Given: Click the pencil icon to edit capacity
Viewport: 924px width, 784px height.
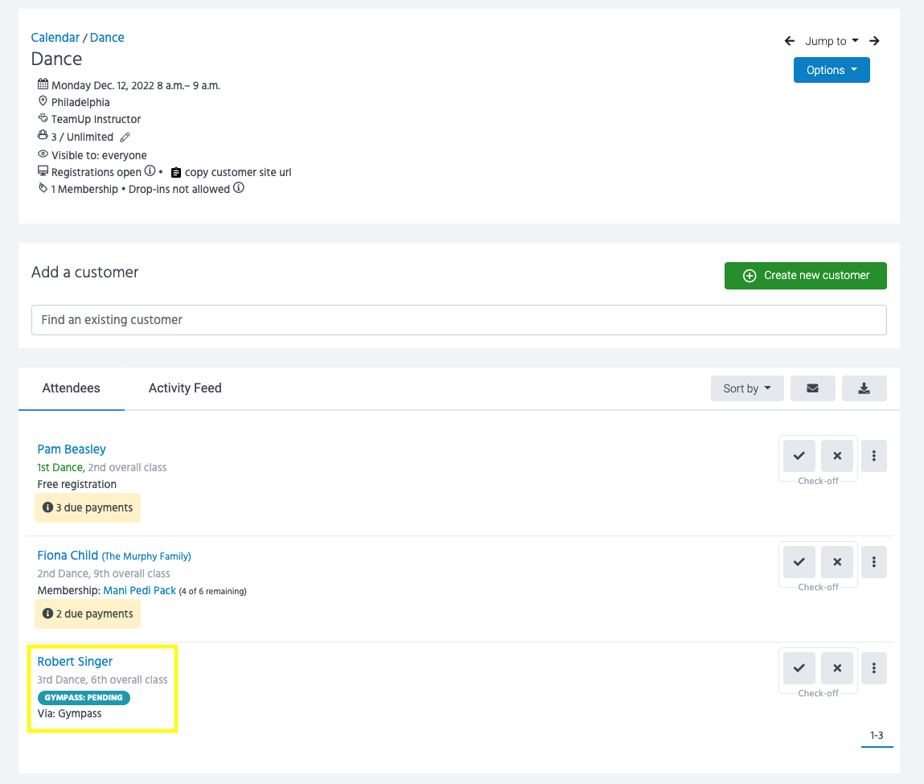Looking at the screenshot, I should click(x=125, y=138).
